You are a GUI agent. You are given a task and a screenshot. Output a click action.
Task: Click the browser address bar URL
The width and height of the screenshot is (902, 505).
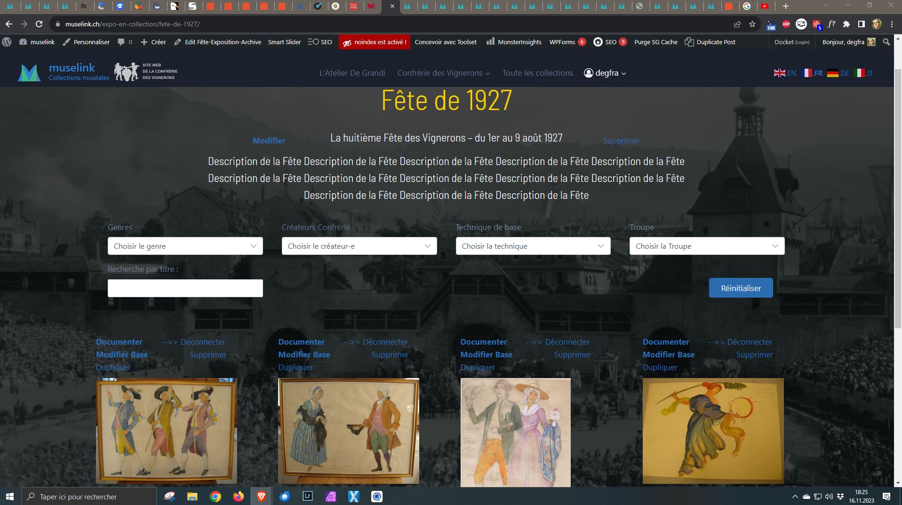click(132, 24)
